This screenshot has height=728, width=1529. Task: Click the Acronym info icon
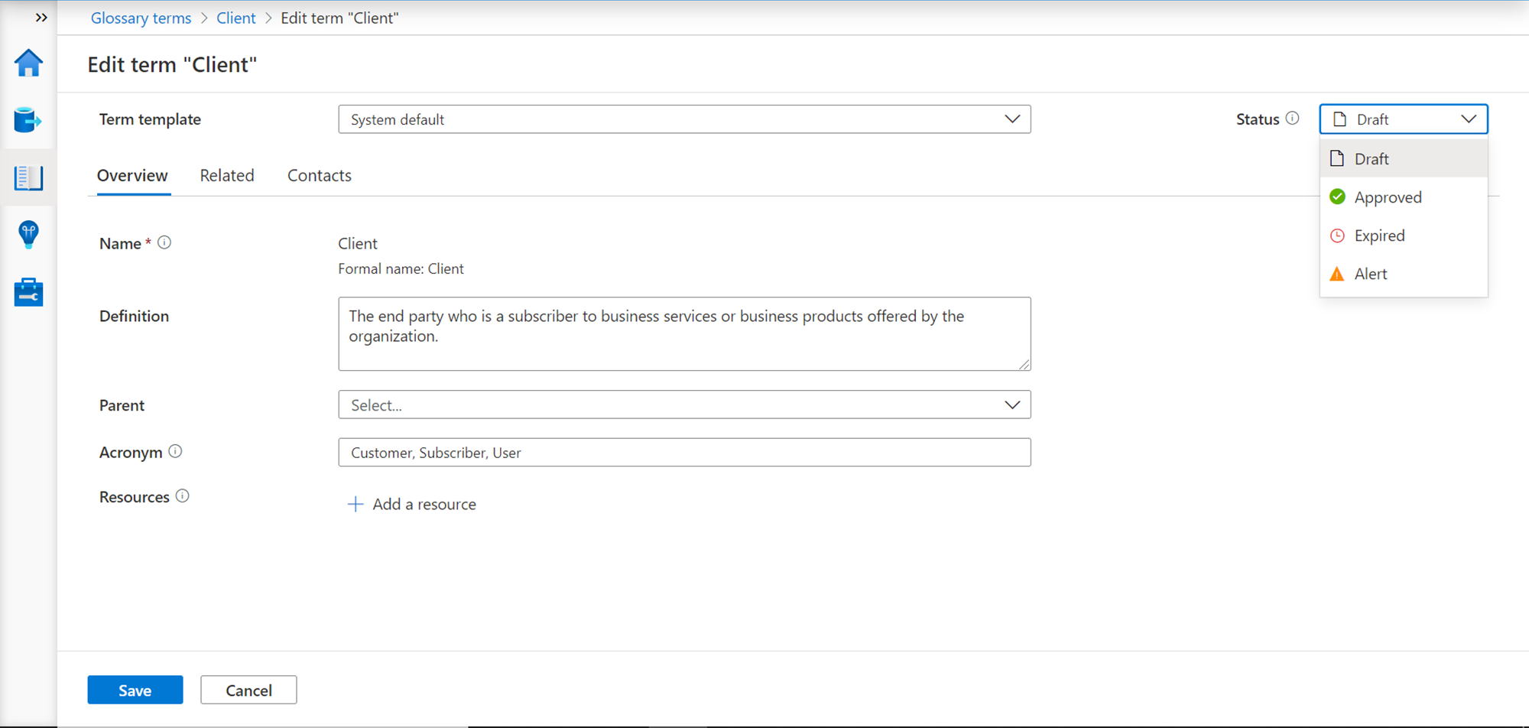pos(175,452)
